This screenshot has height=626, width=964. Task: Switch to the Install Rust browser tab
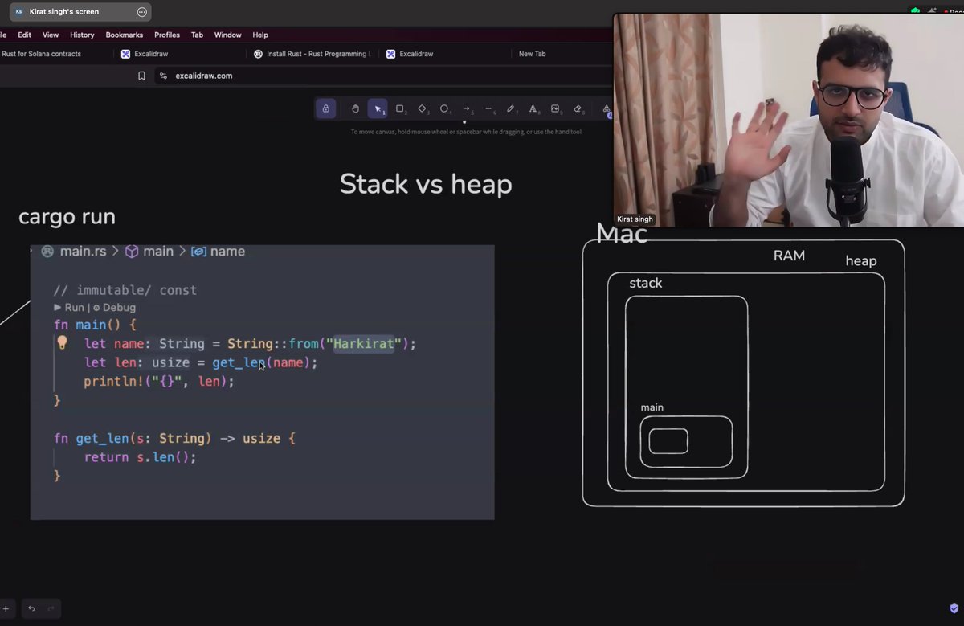click(x=312, y=54)
